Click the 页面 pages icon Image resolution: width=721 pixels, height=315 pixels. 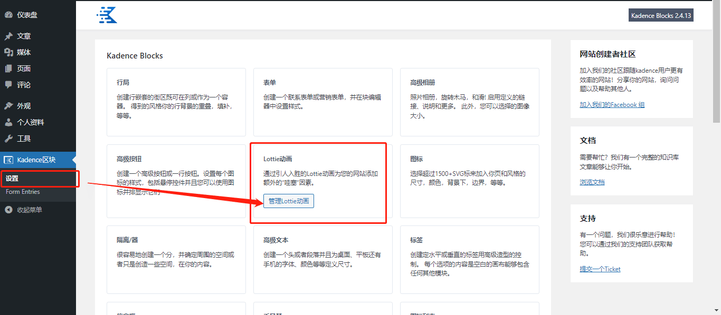8,68
